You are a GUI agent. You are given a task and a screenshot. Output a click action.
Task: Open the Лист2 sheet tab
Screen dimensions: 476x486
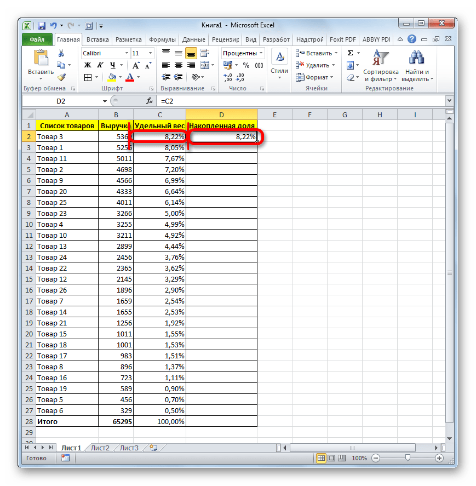tap(100, 447)
